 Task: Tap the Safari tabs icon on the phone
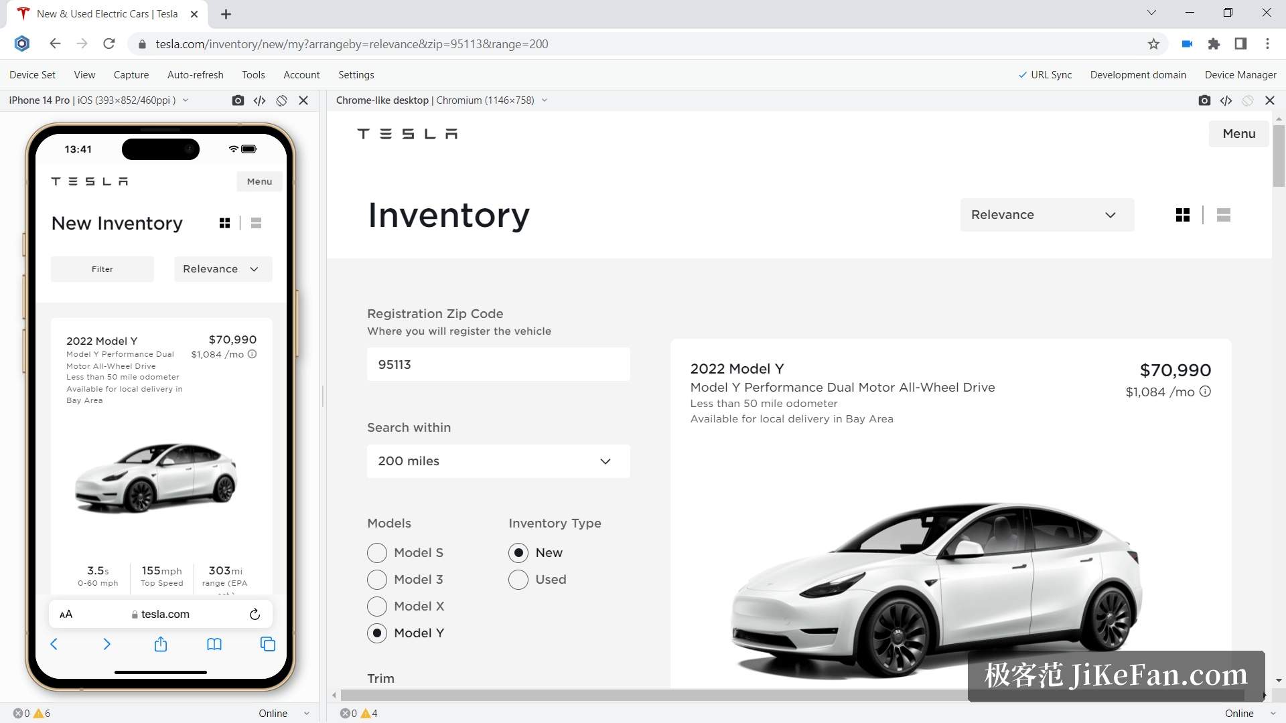pos(268,644)
